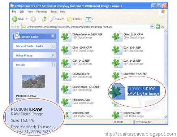
Task: Click the Picture Tasks header icon
Action: (x=17, y=36)
